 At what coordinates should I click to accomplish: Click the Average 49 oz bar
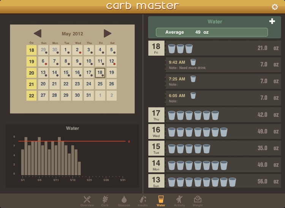[212, 32]
